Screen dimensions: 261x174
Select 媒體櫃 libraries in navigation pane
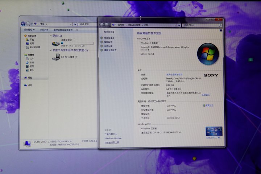click(29, 55)
